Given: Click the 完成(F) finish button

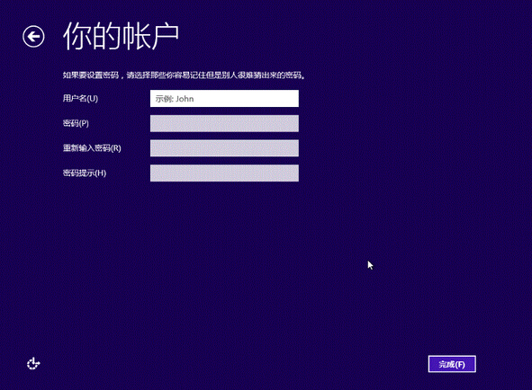Looking at the screenshot, I should pos(452,364).
